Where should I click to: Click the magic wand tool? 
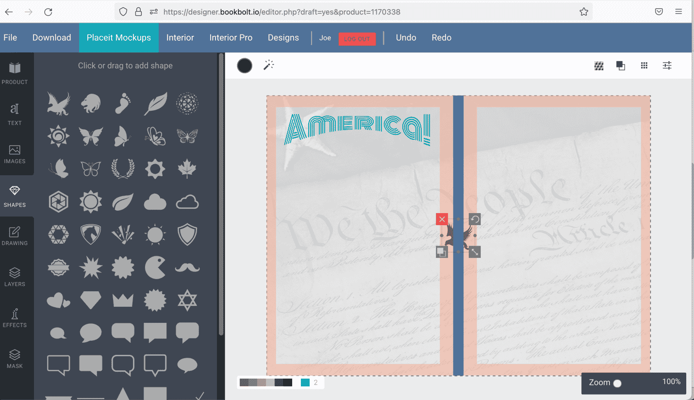point(269,65)
